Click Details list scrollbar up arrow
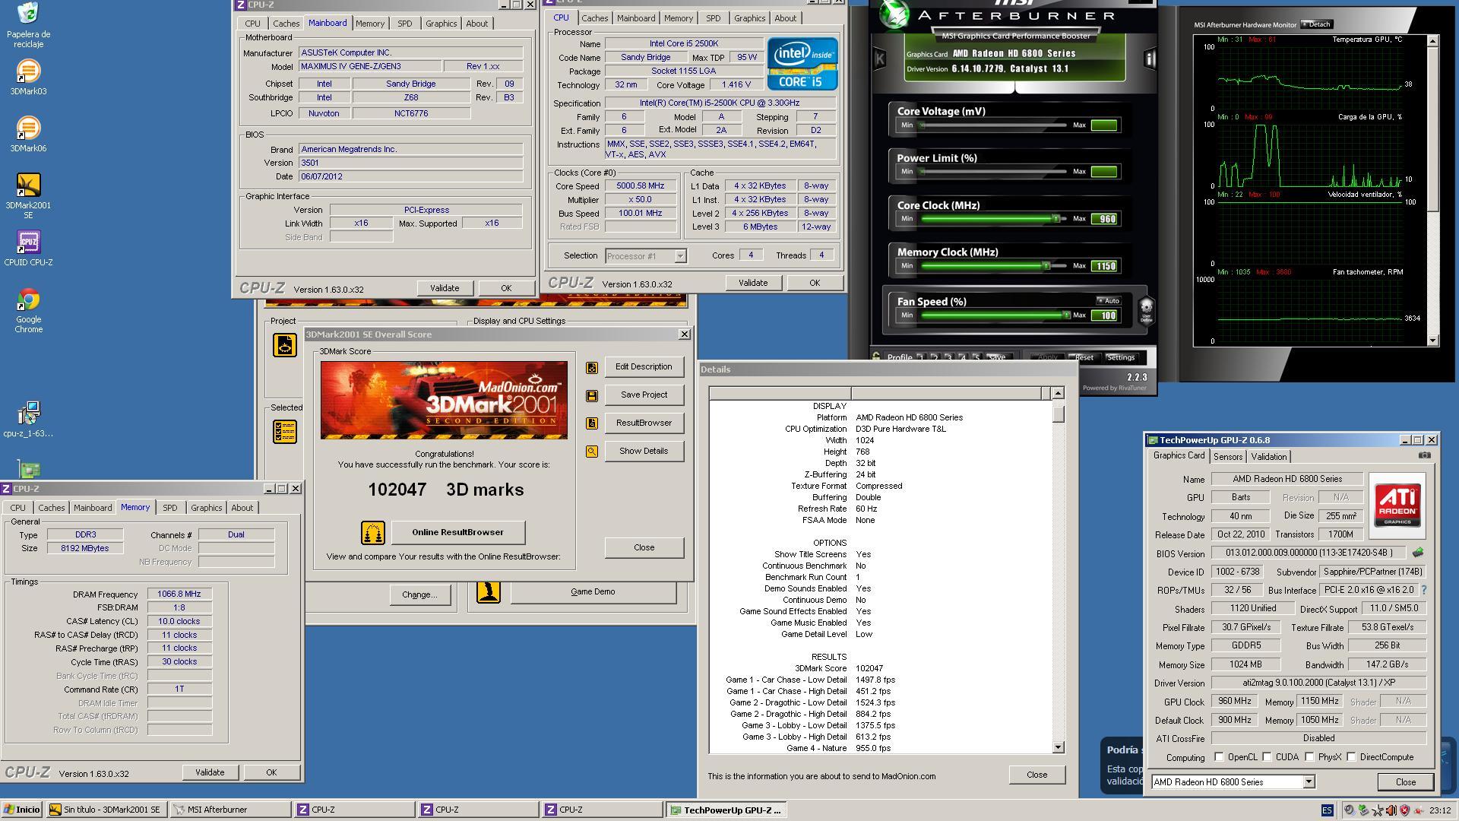The image size is (1459, 821). [1057, 393]
